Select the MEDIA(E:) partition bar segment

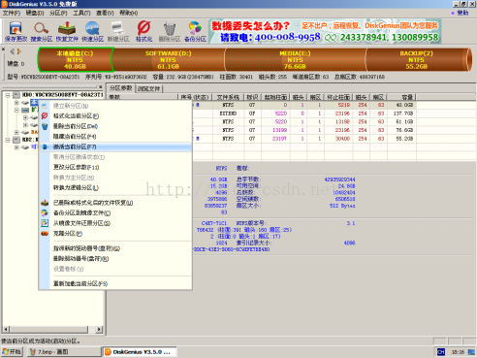(x=295, y=60)
